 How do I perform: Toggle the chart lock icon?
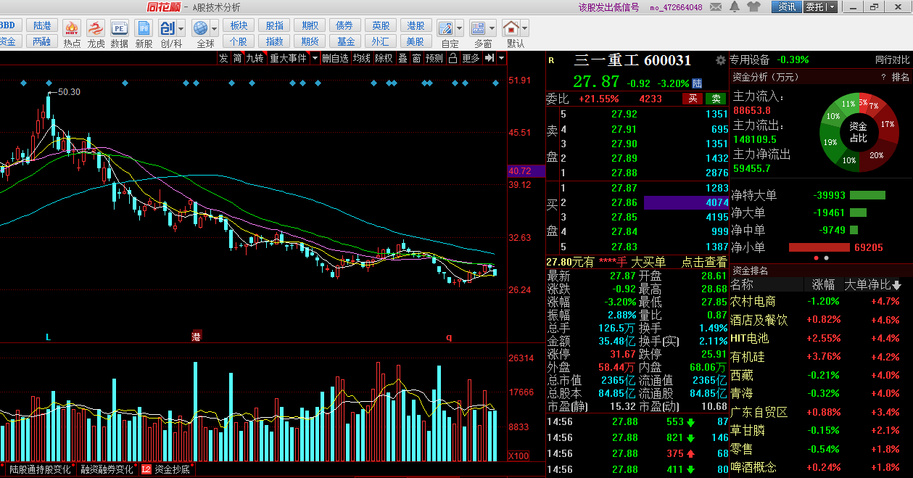[x=453, y=58]
